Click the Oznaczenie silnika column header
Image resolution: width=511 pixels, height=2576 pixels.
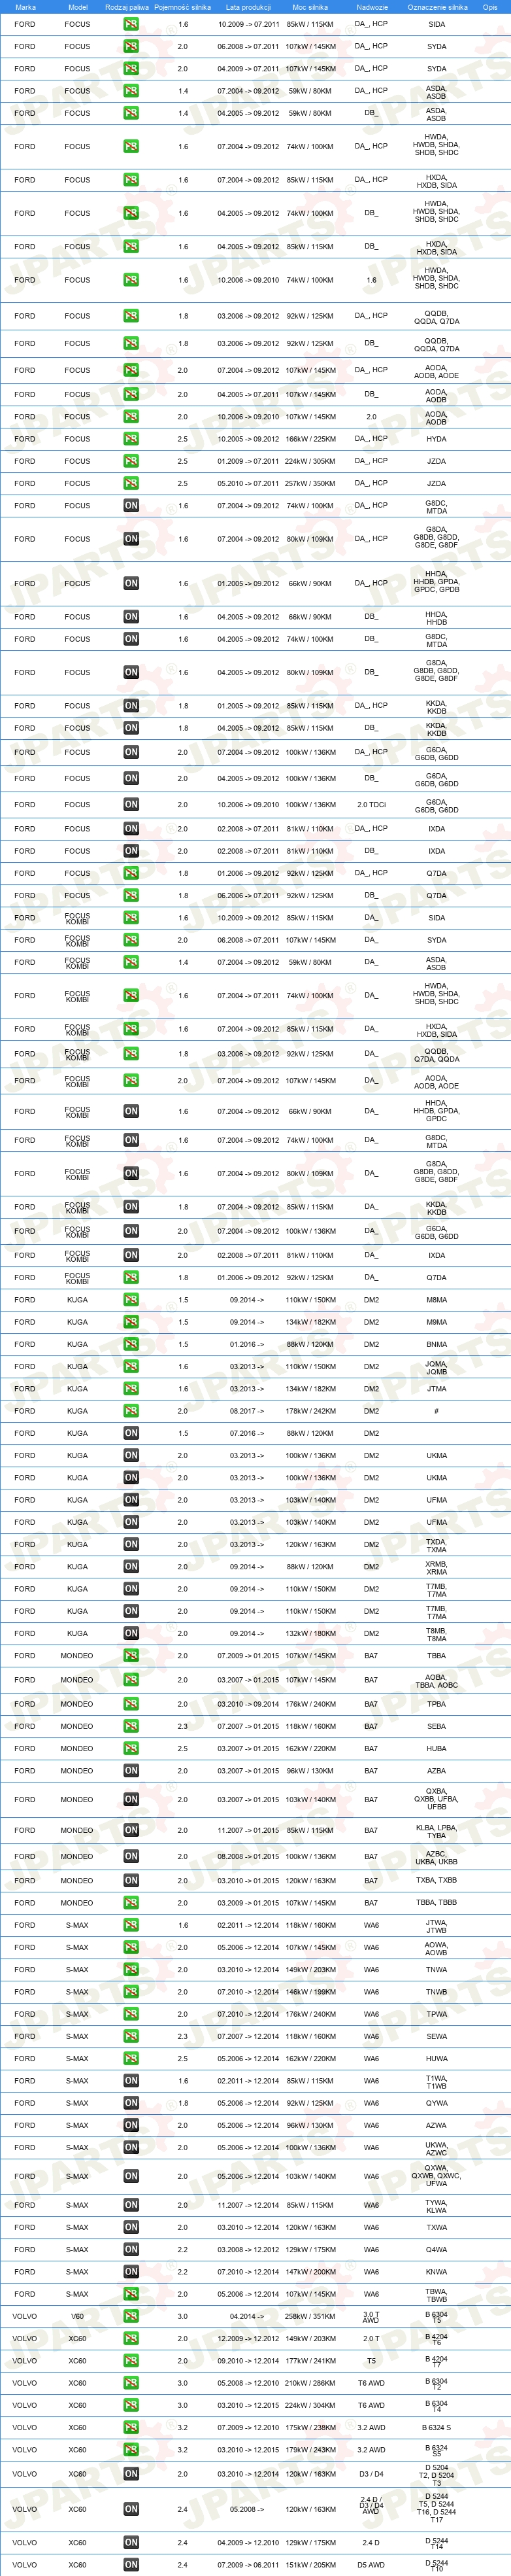(437, 7)
